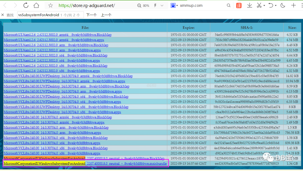Download the WindowsSubsystemForAndroid msixbundle link
Screen dimensions: 303x171
[x=85, y=164]
